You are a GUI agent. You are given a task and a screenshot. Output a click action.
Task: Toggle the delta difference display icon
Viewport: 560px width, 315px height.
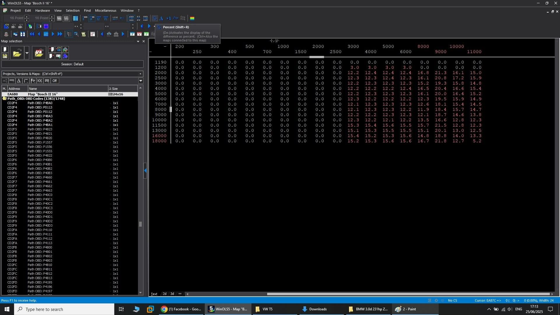click(161, 18)
